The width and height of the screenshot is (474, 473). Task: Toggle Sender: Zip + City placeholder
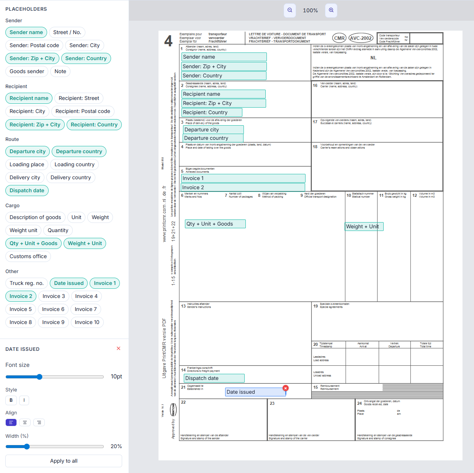click(x=32, y=58)
